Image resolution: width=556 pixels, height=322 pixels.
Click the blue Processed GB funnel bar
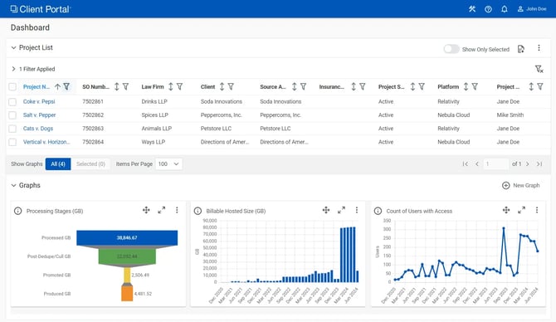click(127, 237)
